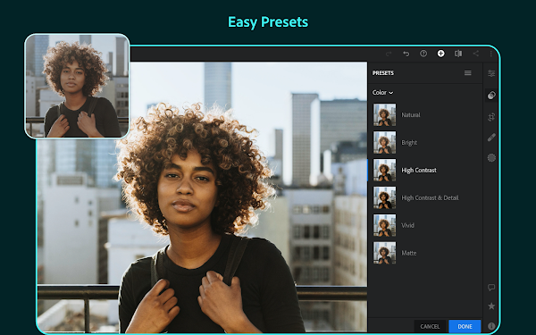Select the crop and rotate tool
The image size is (536, 335).
491,117
